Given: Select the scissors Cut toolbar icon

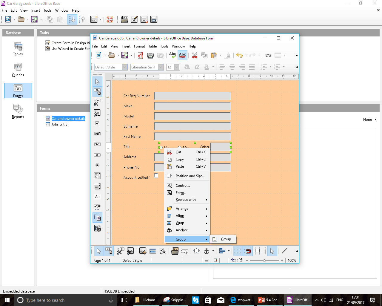Looking at the screenshot, I should (x=195, y=55).
